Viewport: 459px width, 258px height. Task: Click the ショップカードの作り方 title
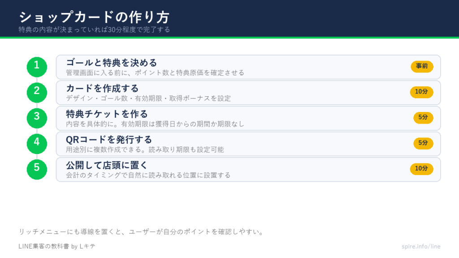[94, 17]
